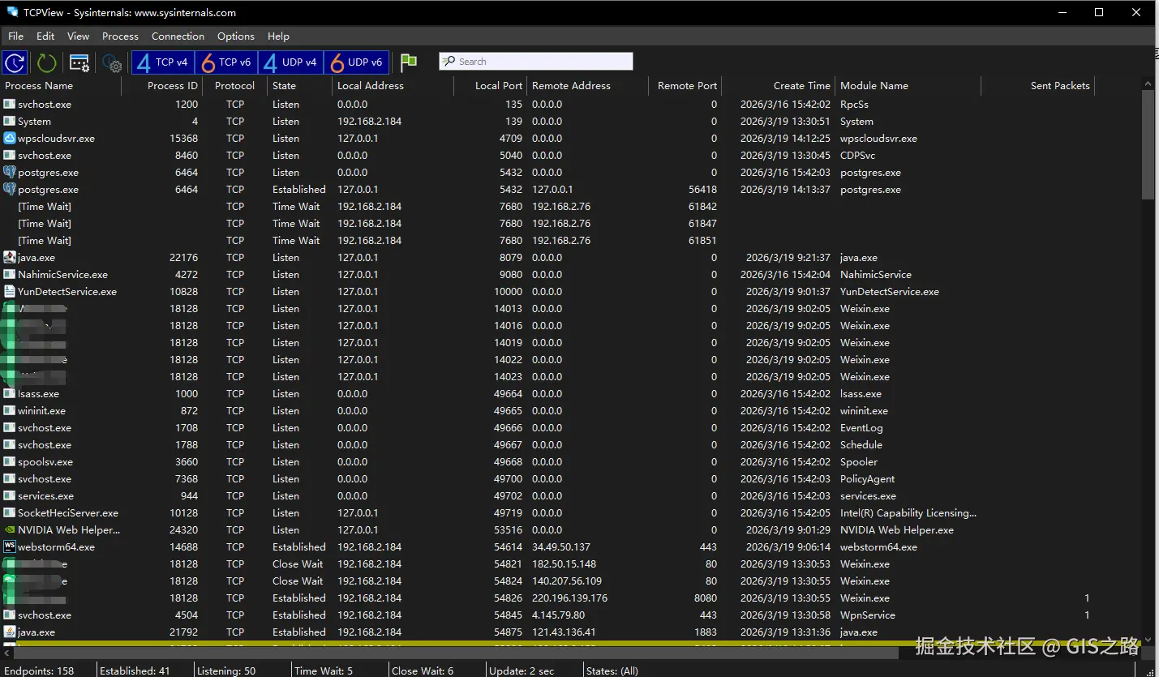Screen dimensions: 1159x677
Task: Click the WpnService module name cell
Action: coord(868,615)
